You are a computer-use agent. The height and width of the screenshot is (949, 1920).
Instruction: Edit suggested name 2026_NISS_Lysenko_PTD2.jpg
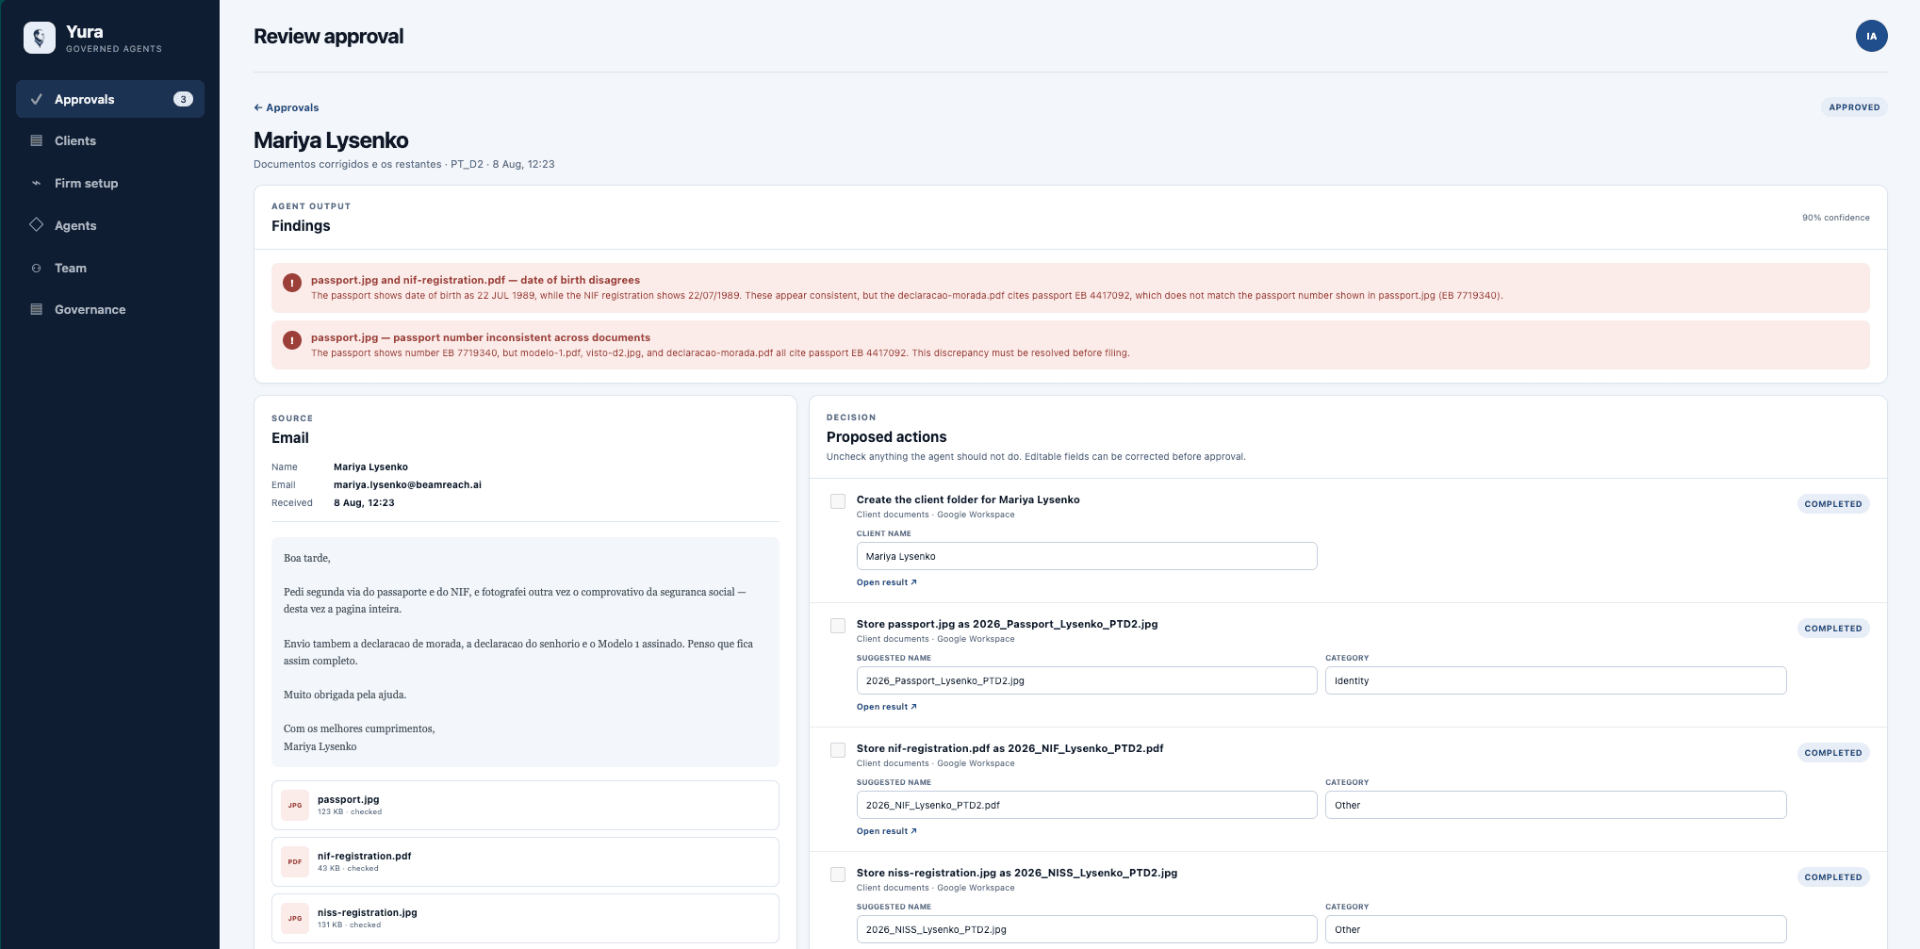coord(1087,929)
